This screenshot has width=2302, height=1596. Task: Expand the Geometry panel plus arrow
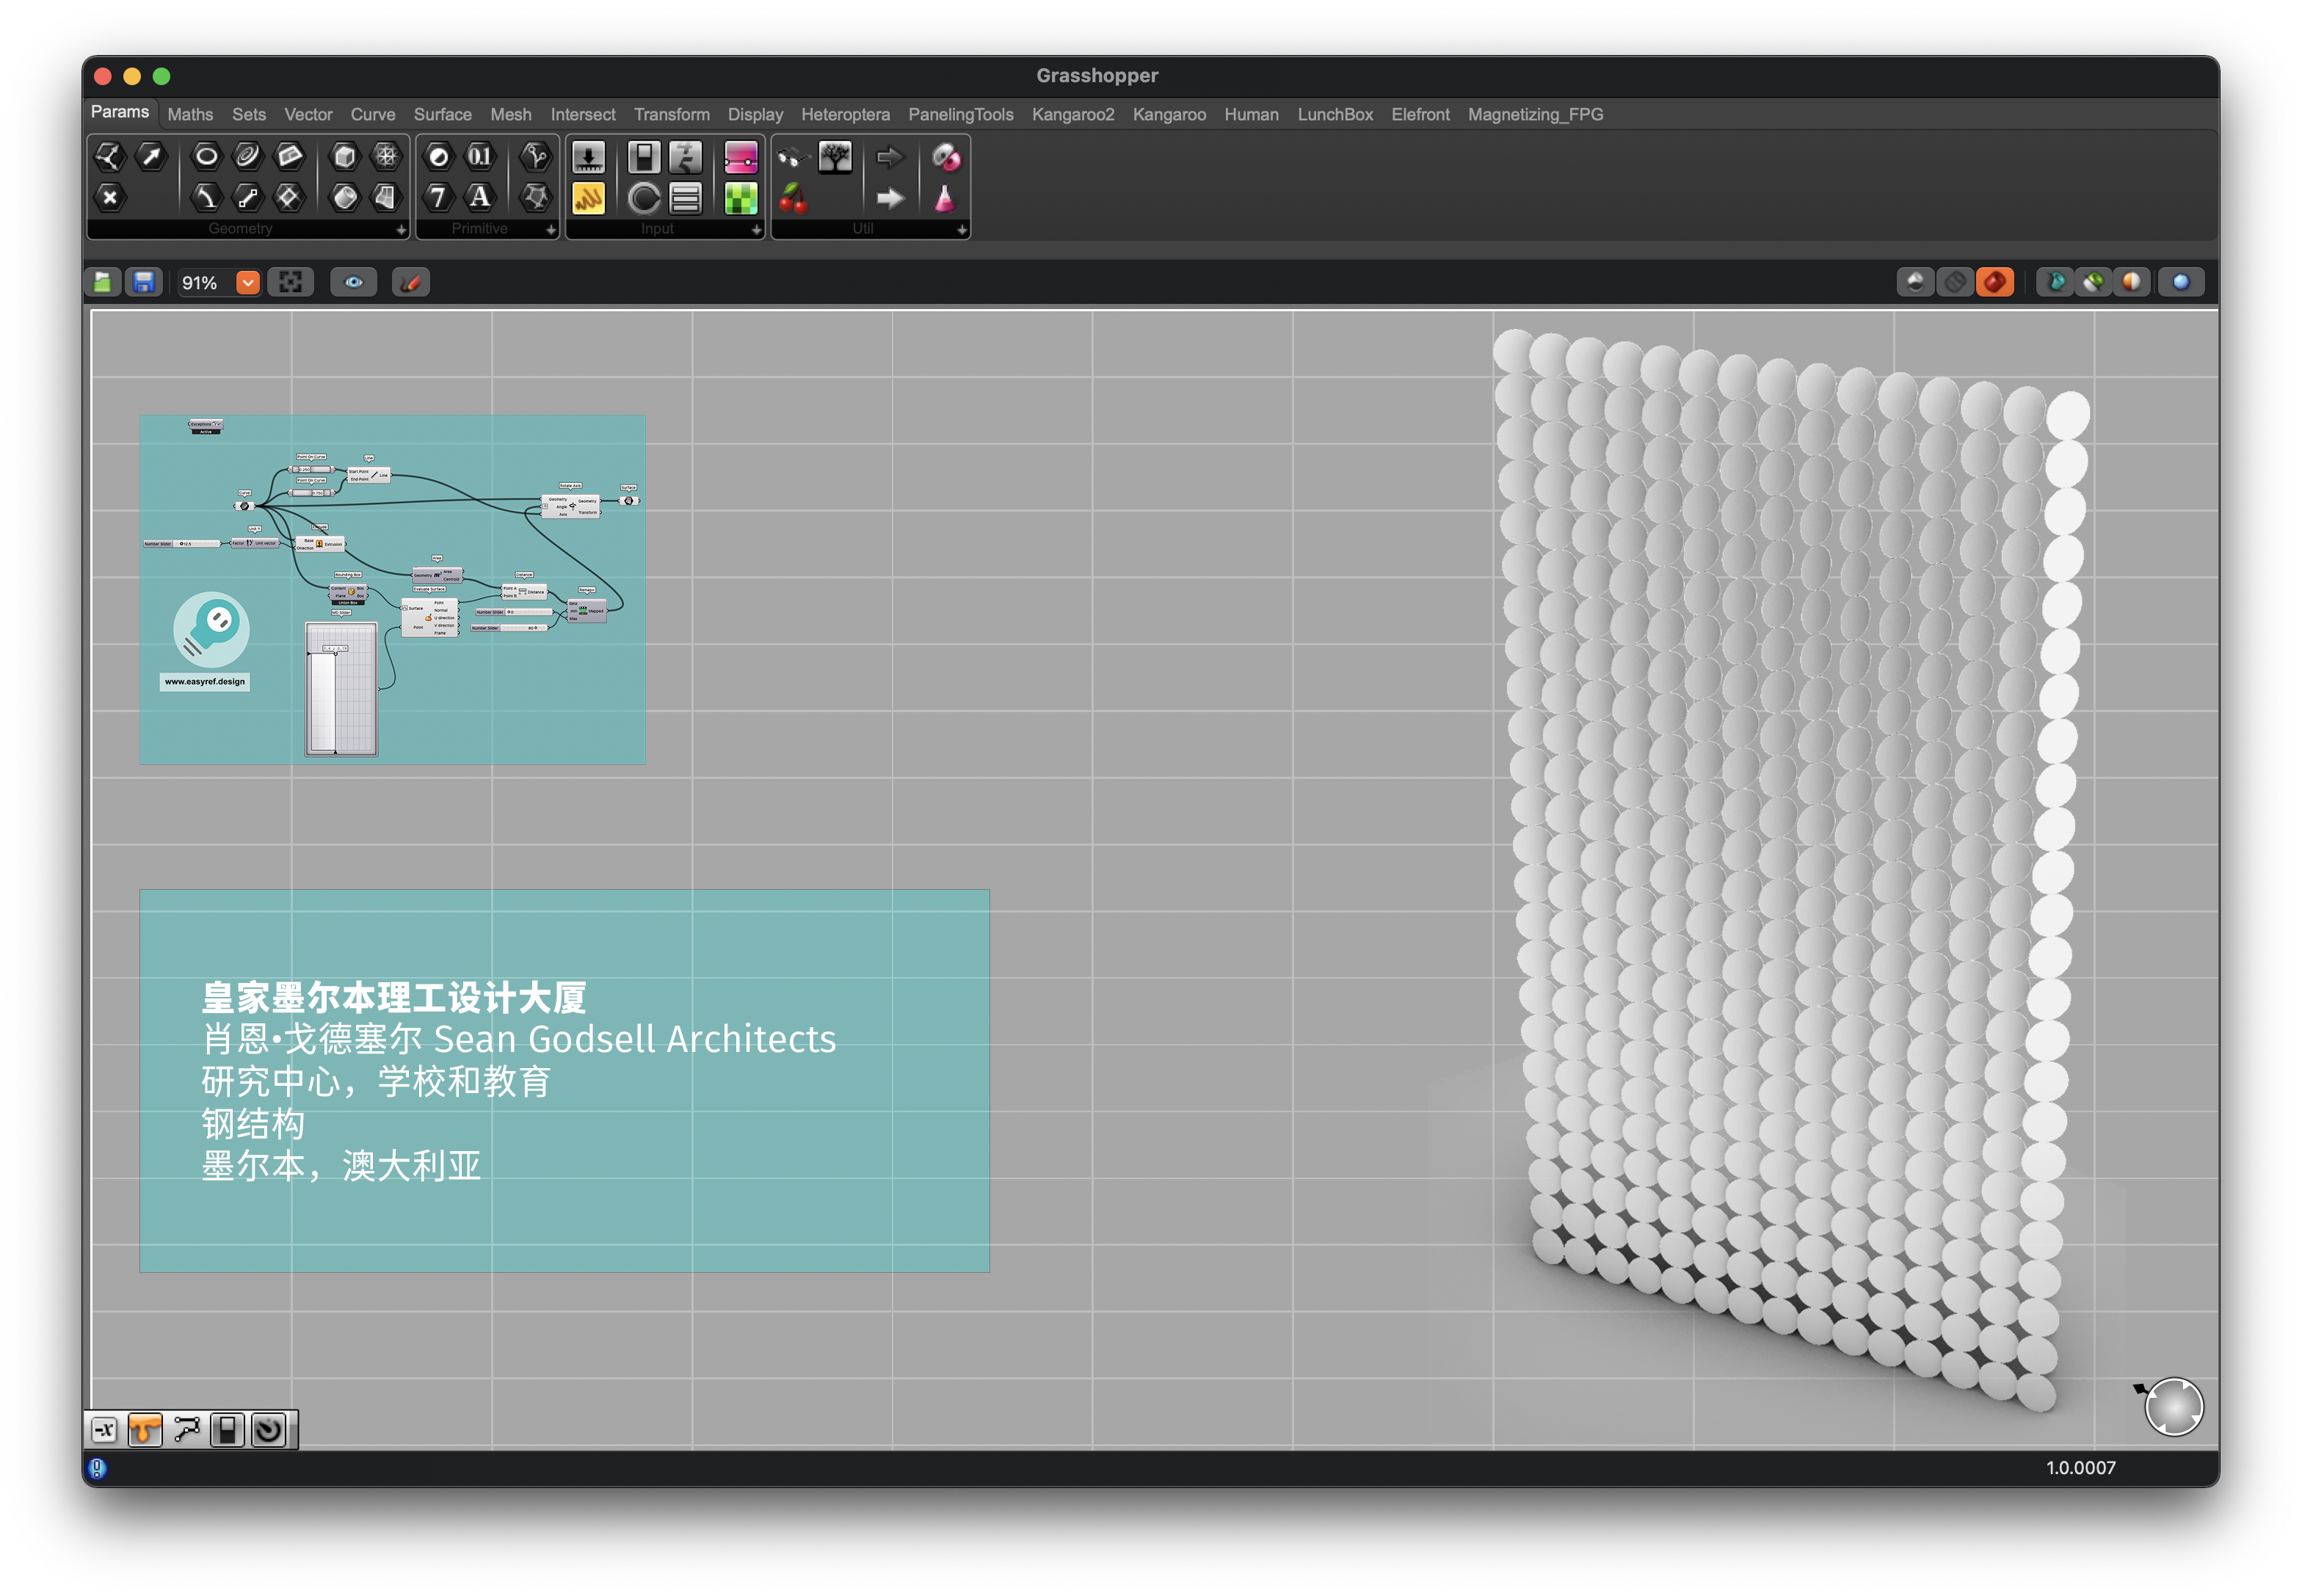401,230
